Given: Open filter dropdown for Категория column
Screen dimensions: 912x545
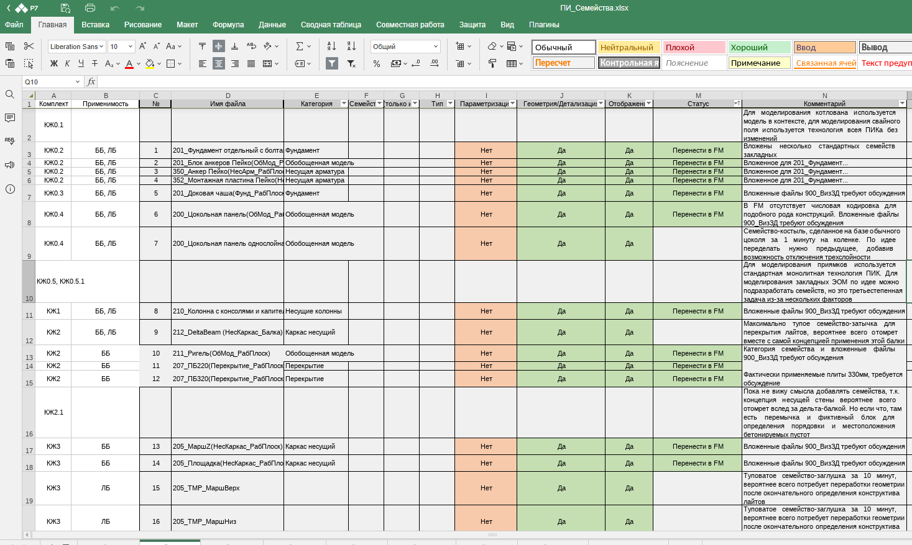Looking at the screenshot, I should [344, 104].
